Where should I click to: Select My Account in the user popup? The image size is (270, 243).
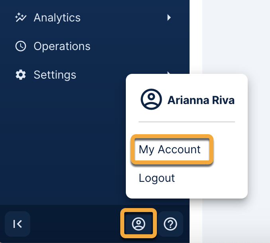coord(170,150)
